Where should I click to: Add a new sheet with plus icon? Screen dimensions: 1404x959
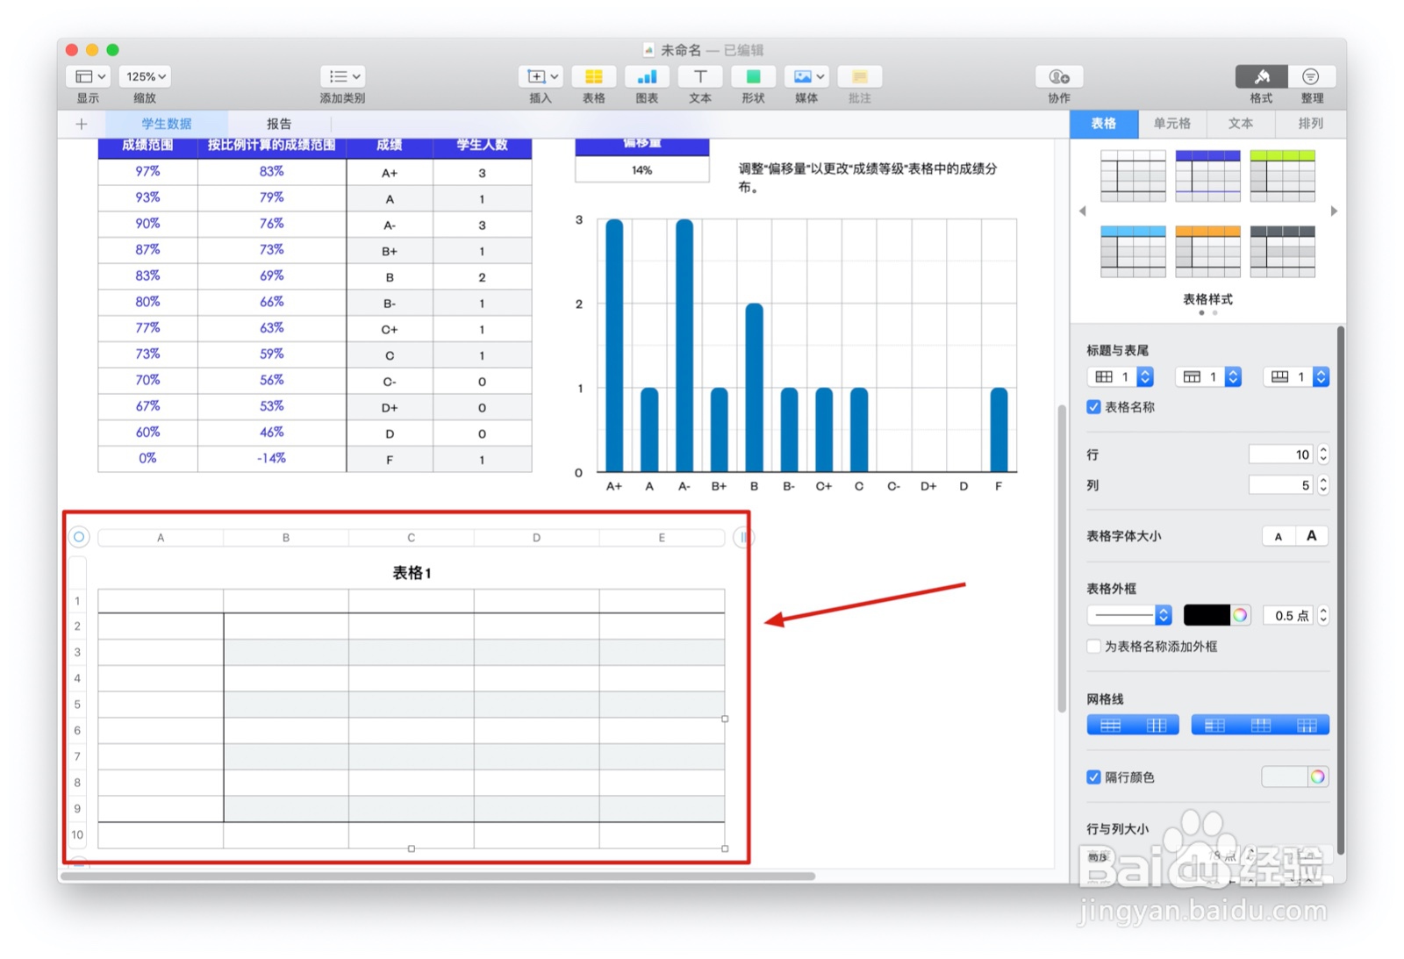pyautogui.click(x=82, y=124)
